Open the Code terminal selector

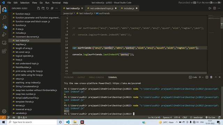tap(193, 77)
